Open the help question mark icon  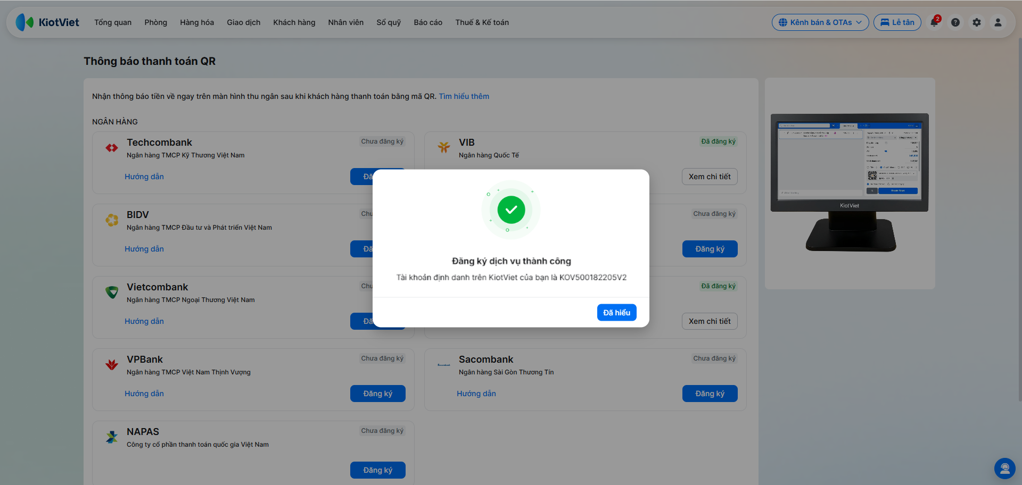click(955, 22)
